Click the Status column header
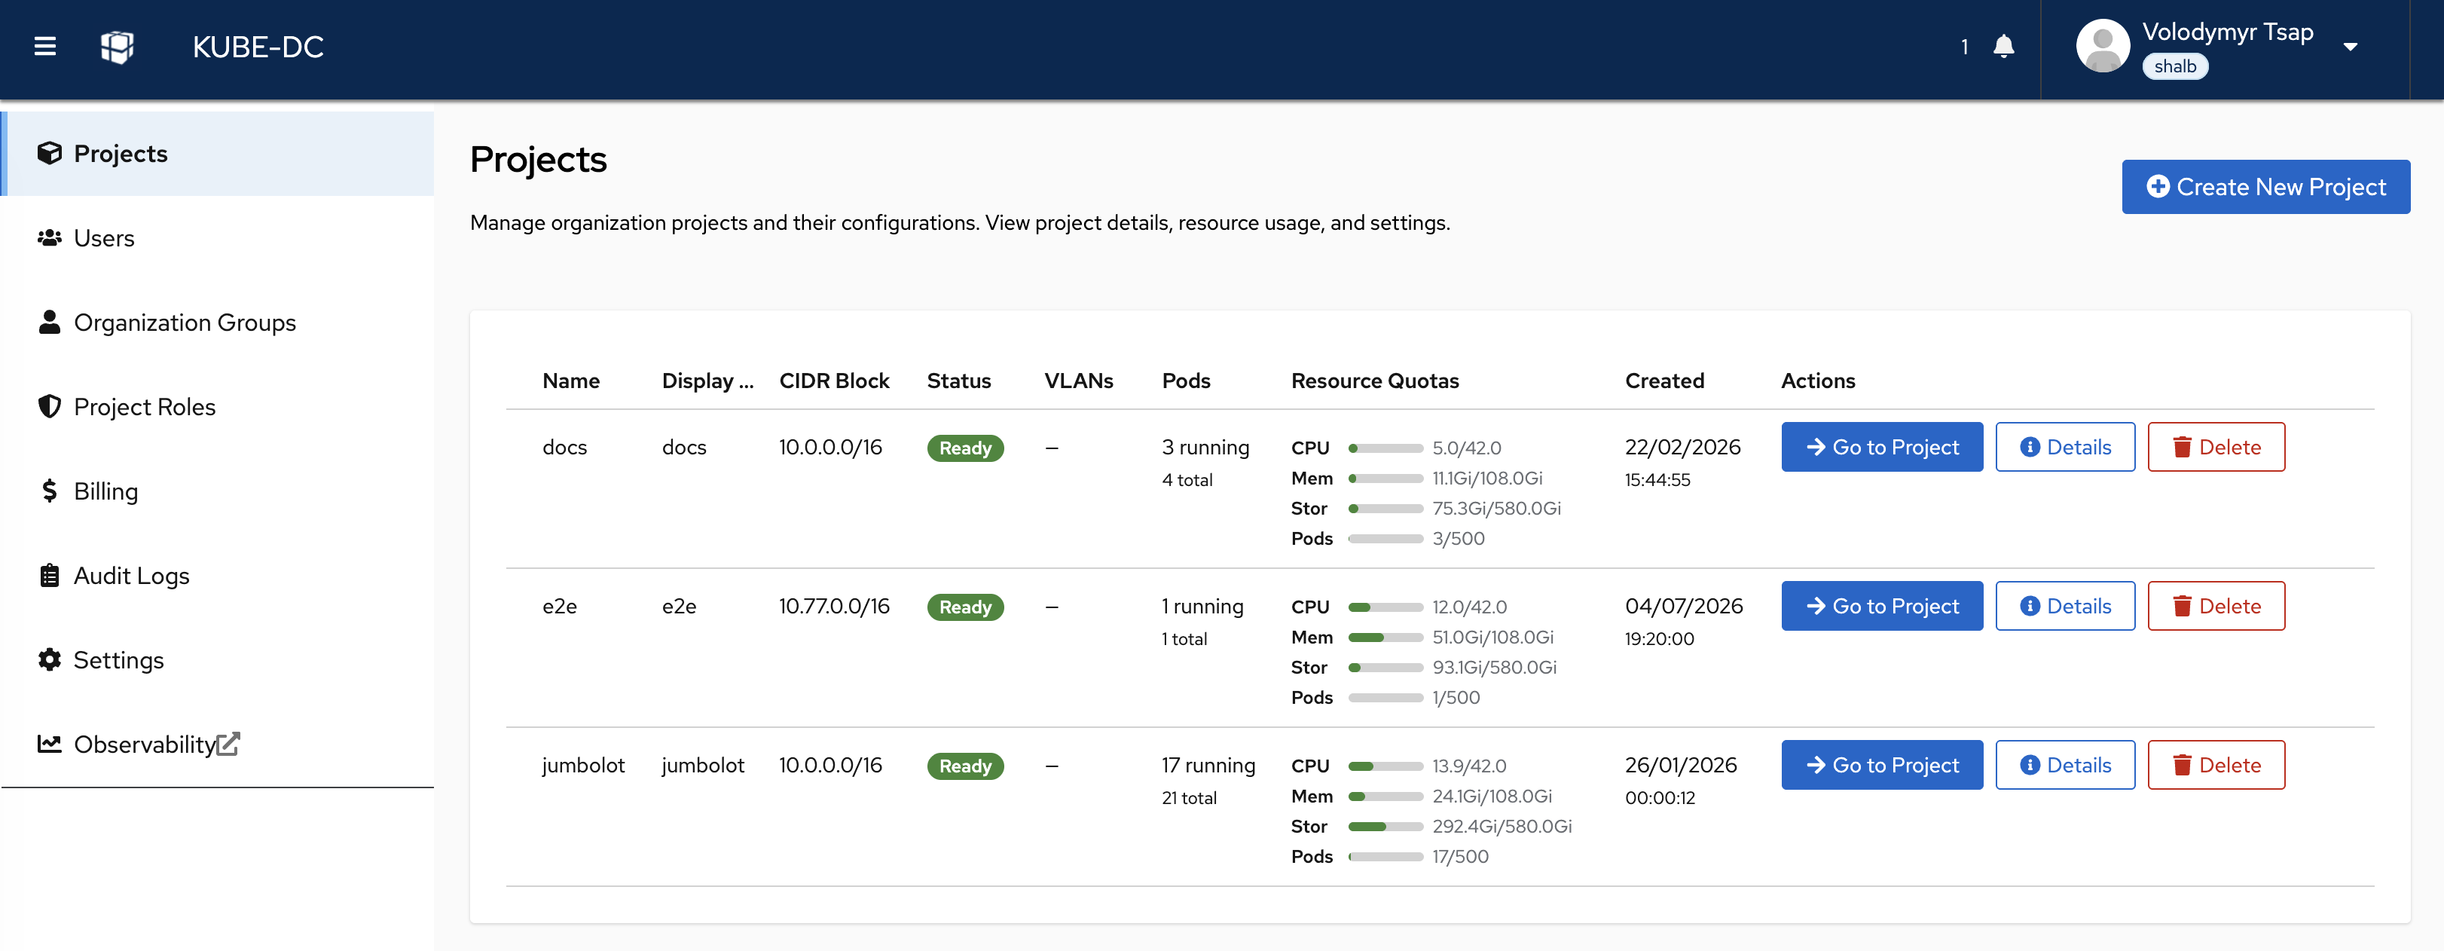This screenshot has width=2444, height=951. pos(958,381)
